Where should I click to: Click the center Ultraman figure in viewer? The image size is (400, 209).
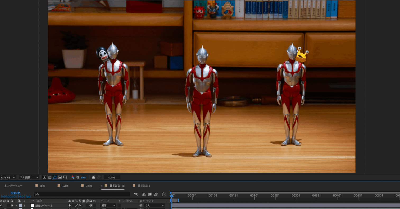202,102
